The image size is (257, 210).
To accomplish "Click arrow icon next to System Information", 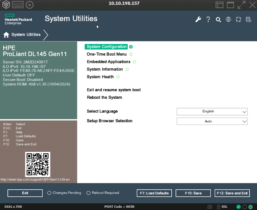I will click(127, 69).
